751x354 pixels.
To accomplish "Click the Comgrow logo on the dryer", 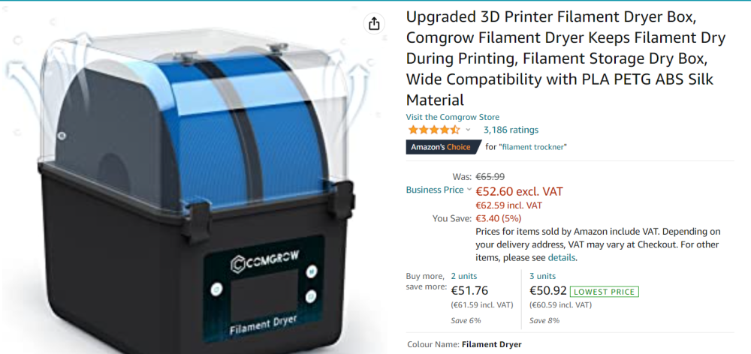I will point(264,261).
